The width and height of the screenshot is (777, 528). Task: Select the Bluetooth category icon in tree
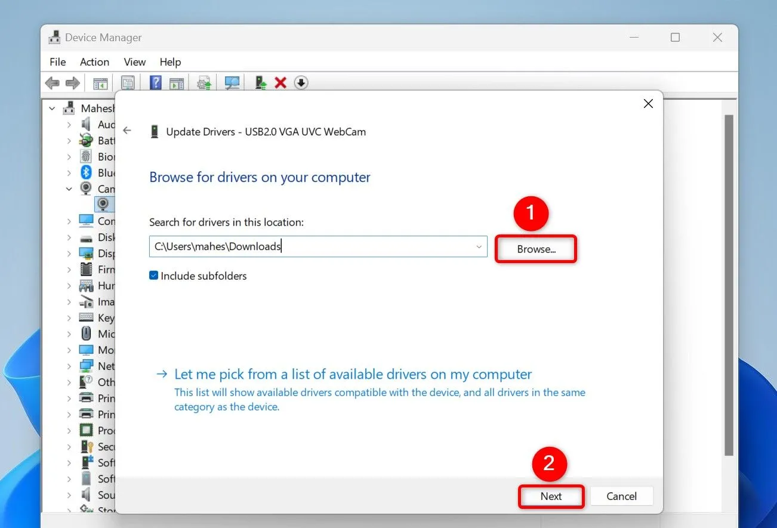87,172
